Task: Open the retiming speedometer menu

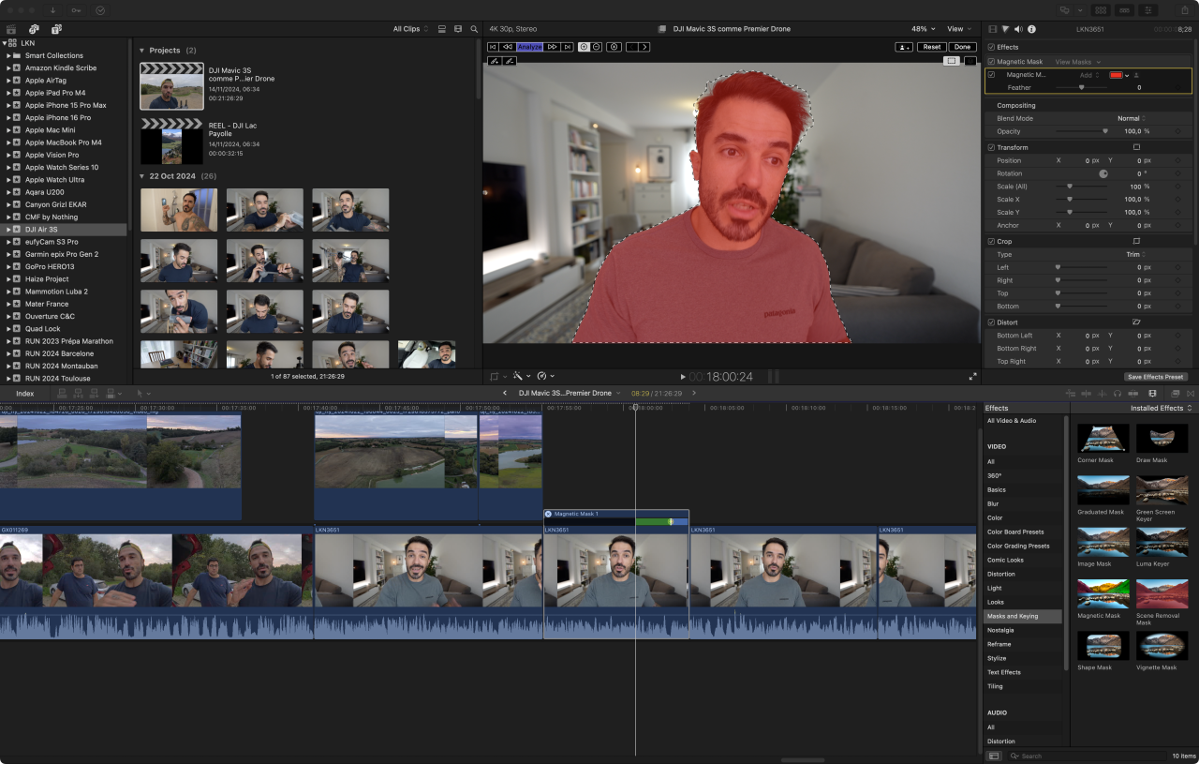Action: 545,376
